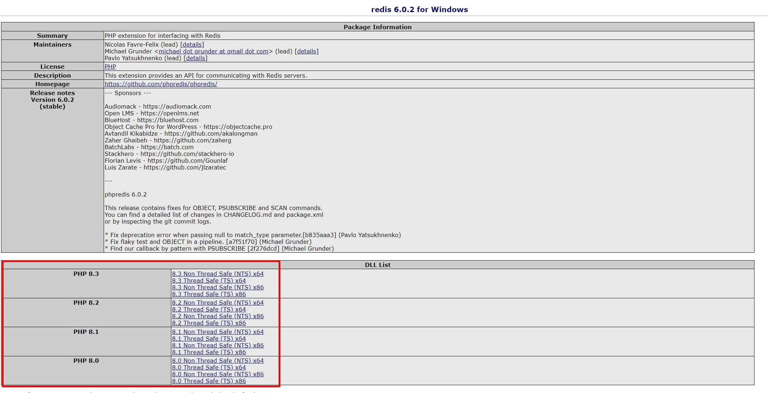Open Nicolas Favre-Felix details link
This screenshot has height=393, width=768.
click(x=192, y=44)
